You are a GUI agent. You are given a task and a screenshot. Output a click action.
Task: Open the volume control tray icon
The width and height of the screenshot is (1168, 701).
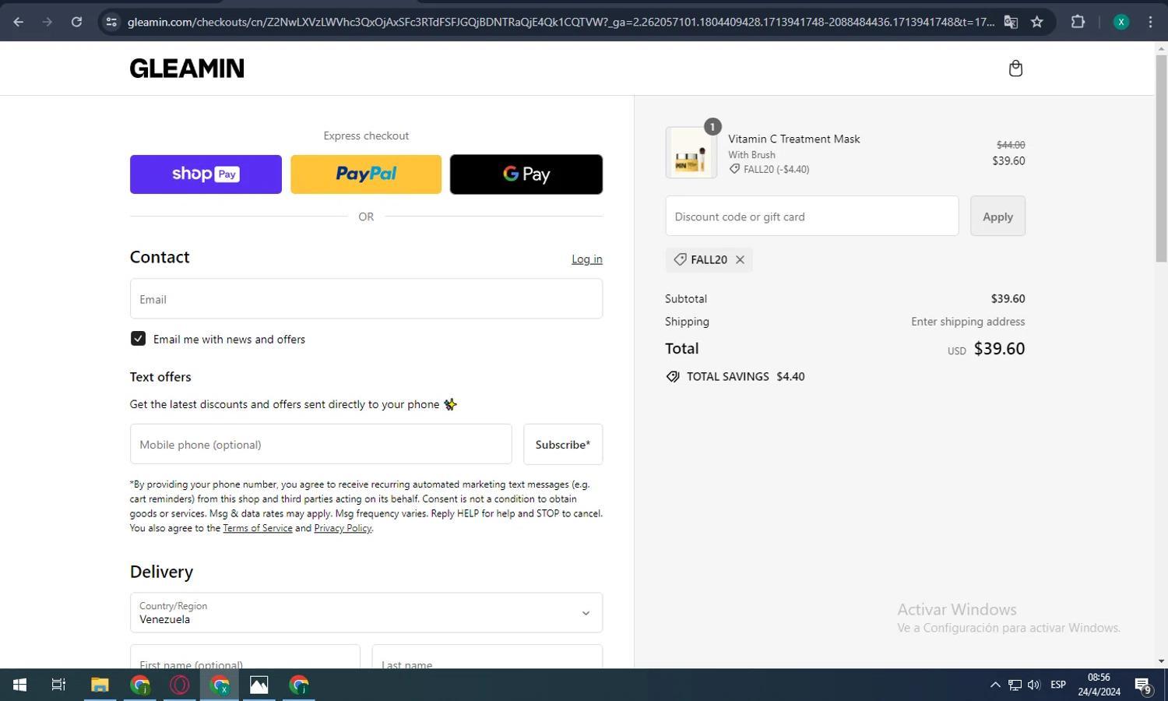pos(1034,685)
